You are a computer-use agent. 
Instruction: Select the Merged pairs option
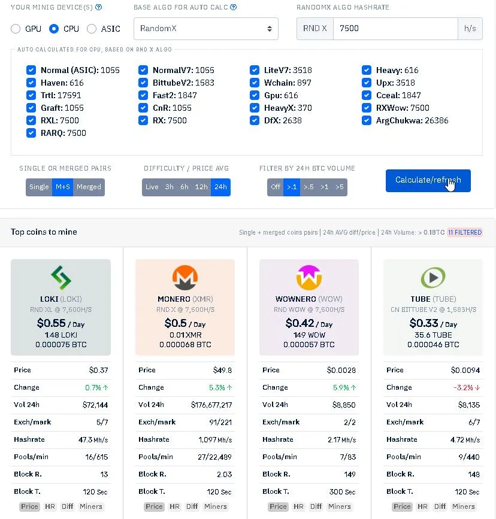pos(89,187)
